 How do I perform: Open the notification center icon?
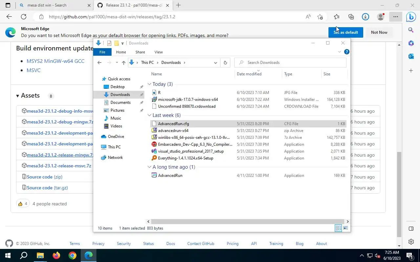tap(409, 255)
